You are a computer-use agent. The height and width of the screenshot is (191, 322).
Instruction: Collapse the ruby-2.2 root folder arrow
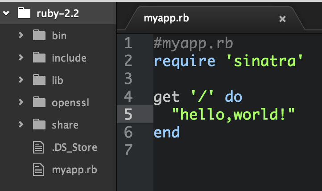pyautogui.click(x=6, y=13)
